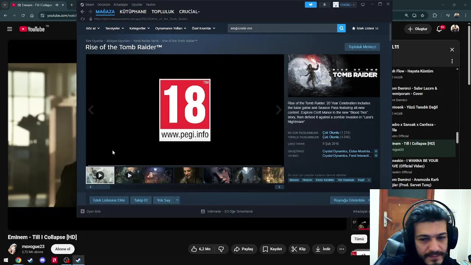The image size is (471, 265).
Task: Open İstek Listesi wishlist
Action: point(365,28)
